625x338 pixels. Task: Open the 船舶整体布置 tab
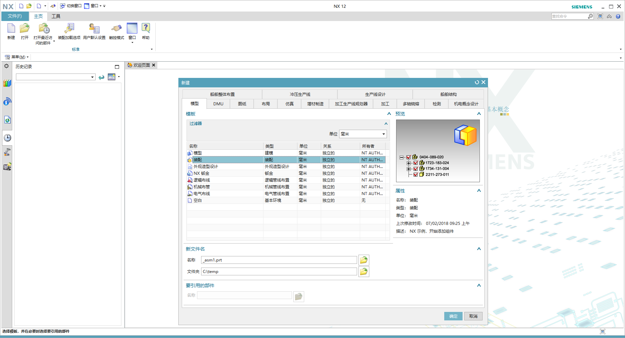pos(222,94)
